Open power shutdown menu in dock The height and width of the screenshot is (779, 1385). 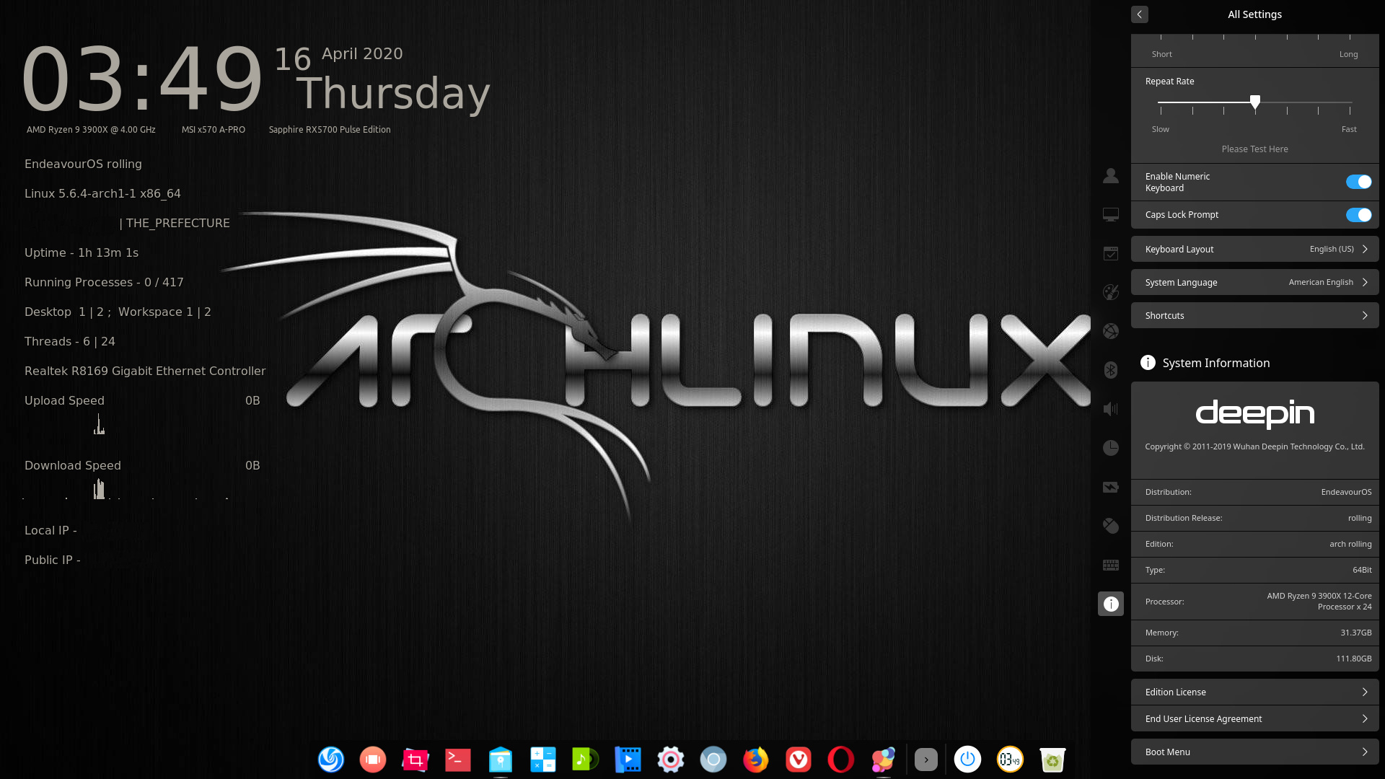(x=968, y=760)
